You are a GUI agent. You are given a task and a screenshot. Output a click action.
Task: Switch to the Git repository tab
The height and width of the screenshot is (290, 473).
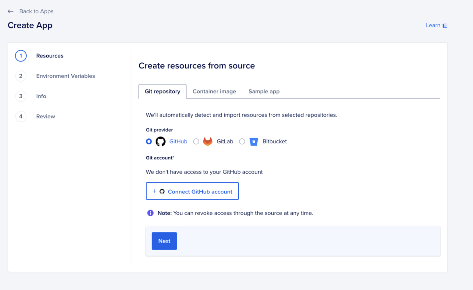162,92
